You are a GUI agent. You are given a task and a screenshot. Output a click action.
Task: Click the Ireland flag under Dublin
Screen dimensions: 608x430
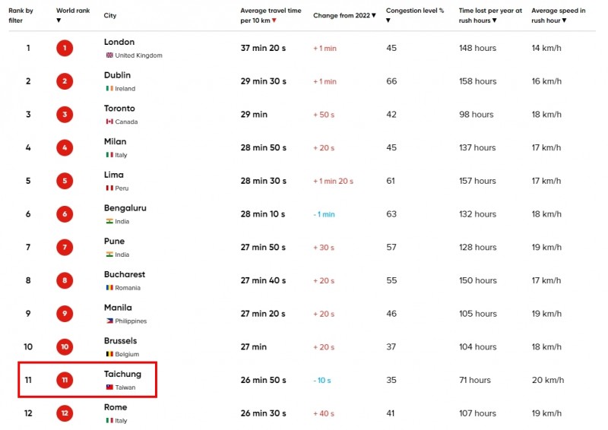pos(109,88)
